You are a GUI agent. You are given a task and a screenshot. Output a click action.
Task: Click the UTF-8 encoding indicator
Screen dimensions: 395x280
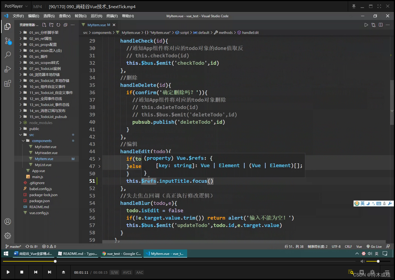pos(336,246)
